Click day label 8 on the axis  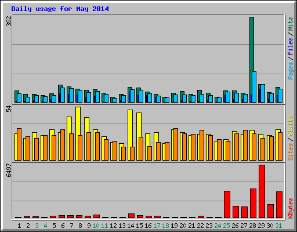coord(80,226)
